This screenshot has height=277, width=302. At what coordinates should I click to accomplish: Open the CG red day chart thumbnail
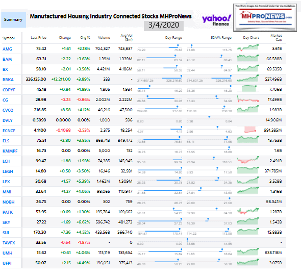pos(248,99)
